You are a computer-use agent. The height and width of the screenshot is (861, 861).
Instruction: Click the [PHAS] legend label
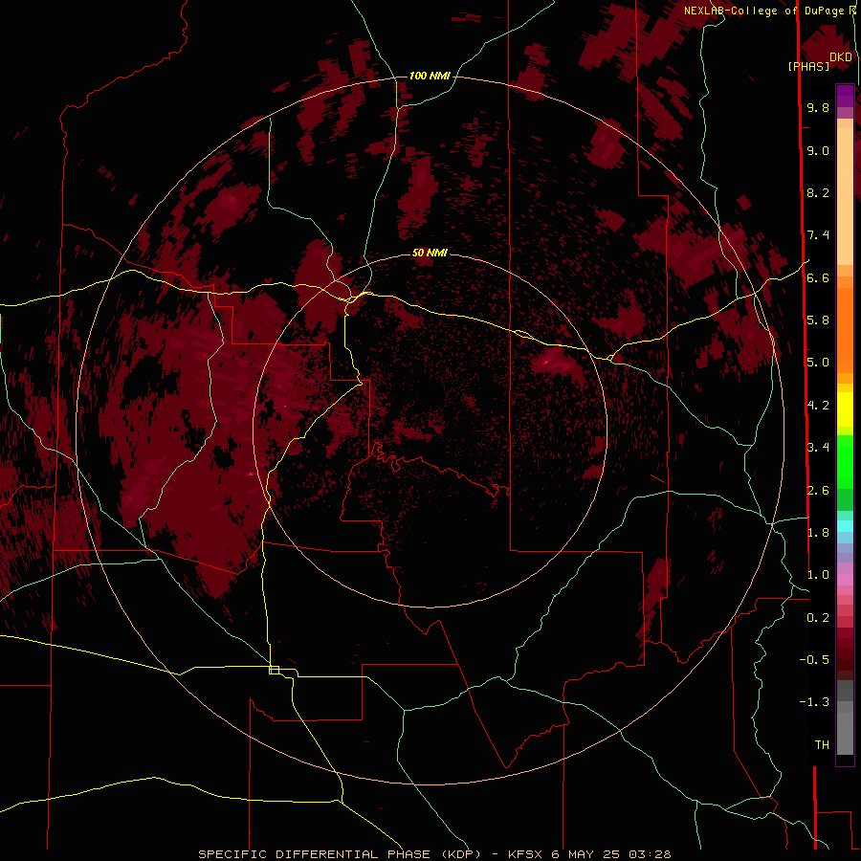(808, 67)
